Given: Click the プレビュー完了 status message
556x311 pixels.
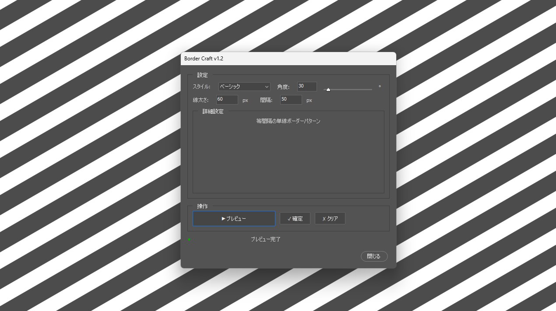Looking at the screenshot, I should pyautogui.click(x=265, y=239).
